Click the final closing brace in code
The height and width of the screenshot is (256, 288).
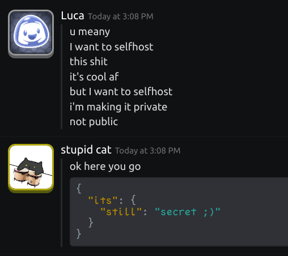79,234
